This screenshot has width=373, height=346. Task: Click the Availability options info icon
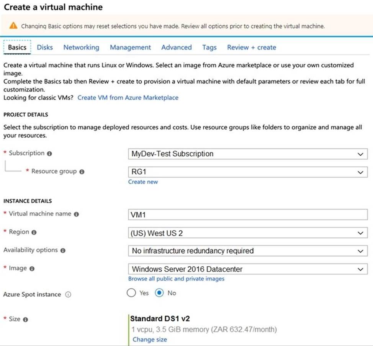point(63,251)
